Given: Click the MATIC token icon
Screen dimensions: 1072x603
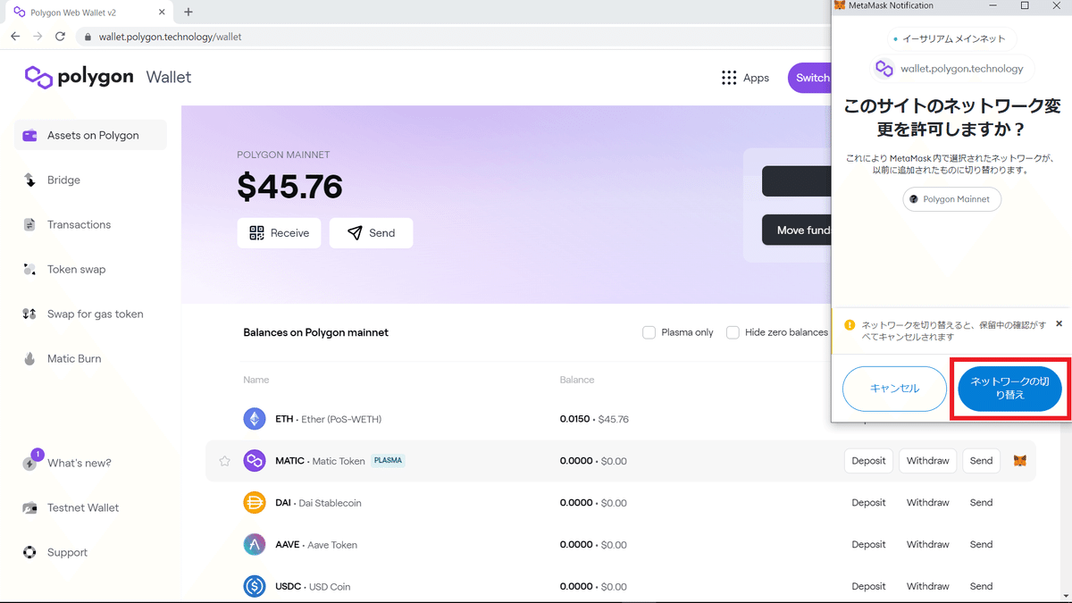Looking at the screenshot, I should pyautogui.click(x=255, y=461).
